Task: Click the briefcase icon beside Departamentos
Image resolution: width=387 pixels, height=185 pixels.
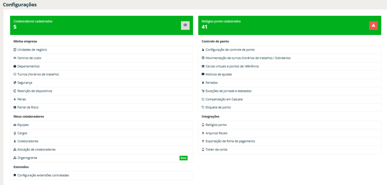Action: point(15,66)
